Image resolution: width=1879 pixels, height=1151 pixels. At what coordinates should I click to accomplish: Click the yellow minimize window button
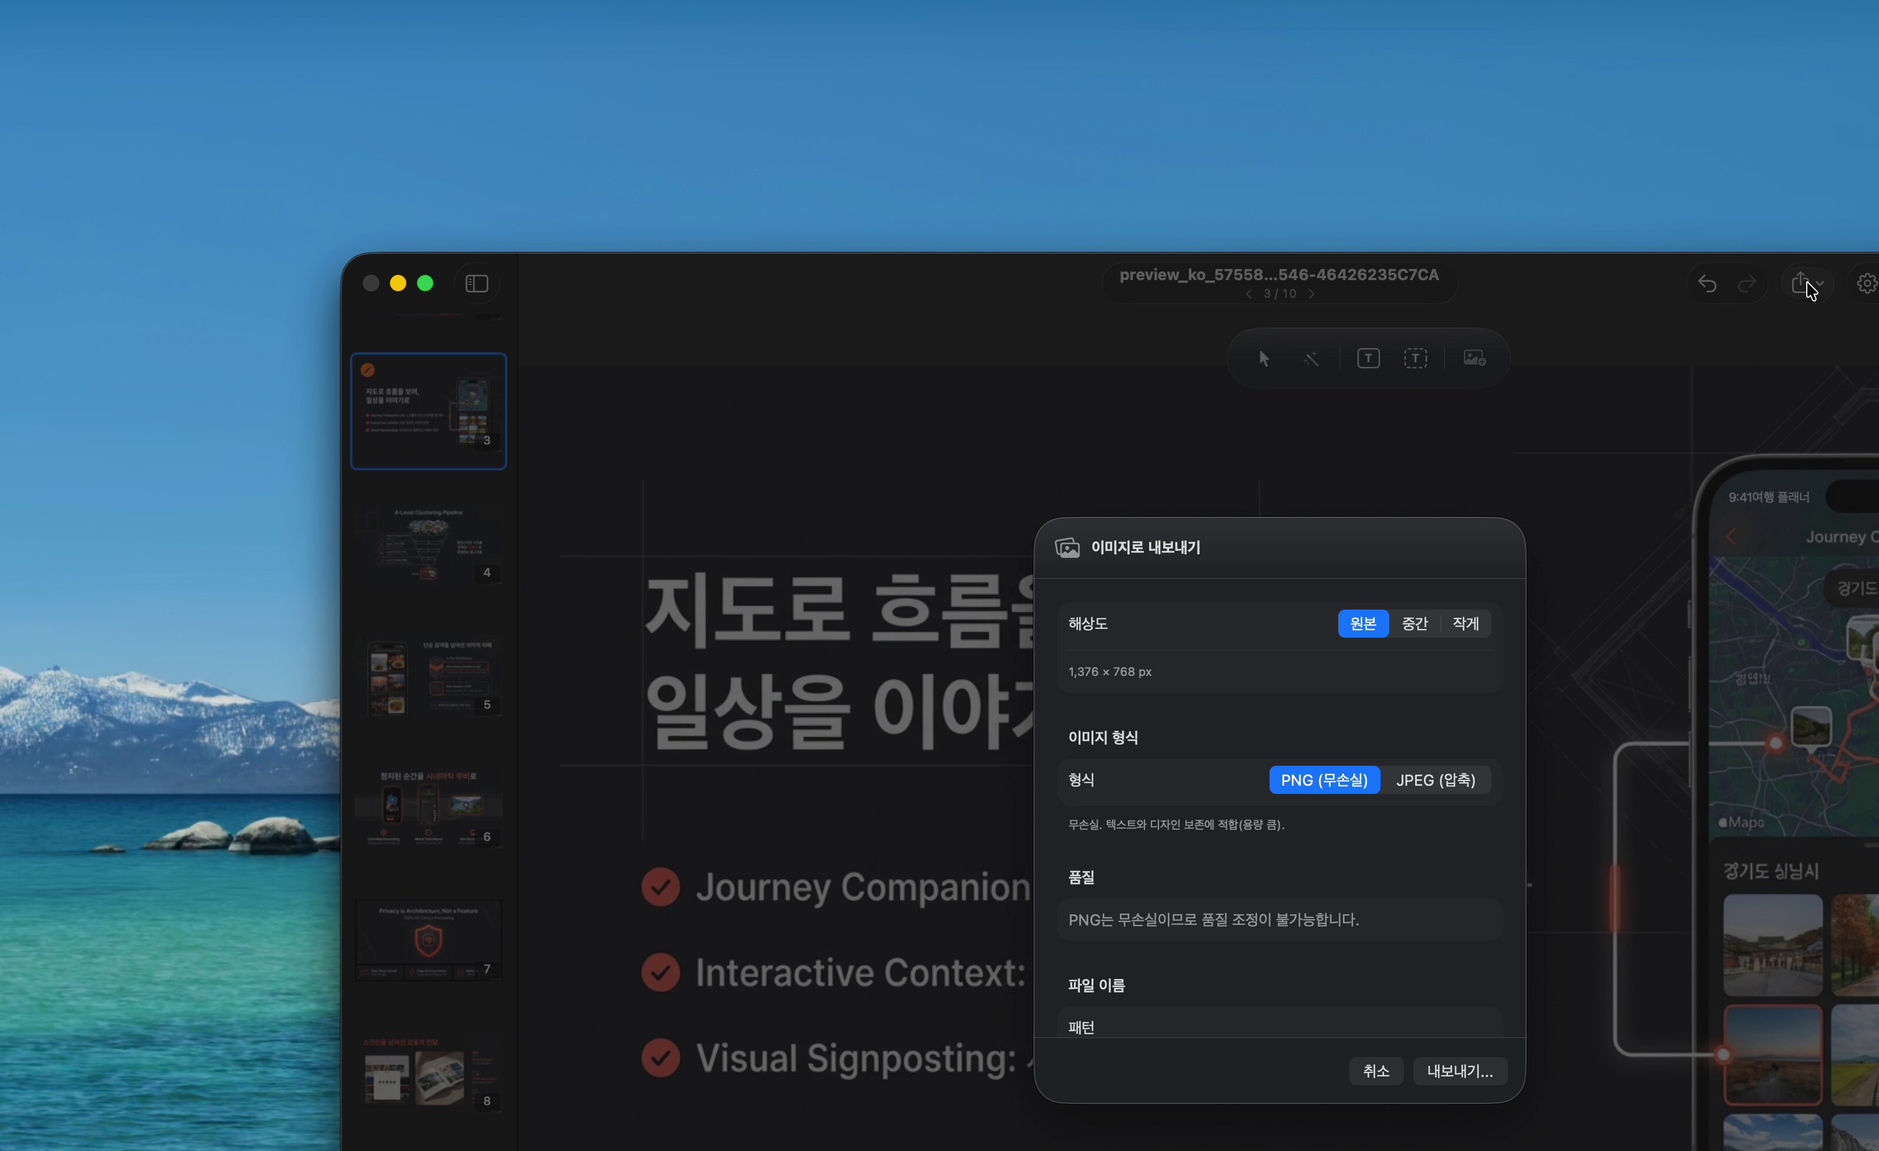398,284
